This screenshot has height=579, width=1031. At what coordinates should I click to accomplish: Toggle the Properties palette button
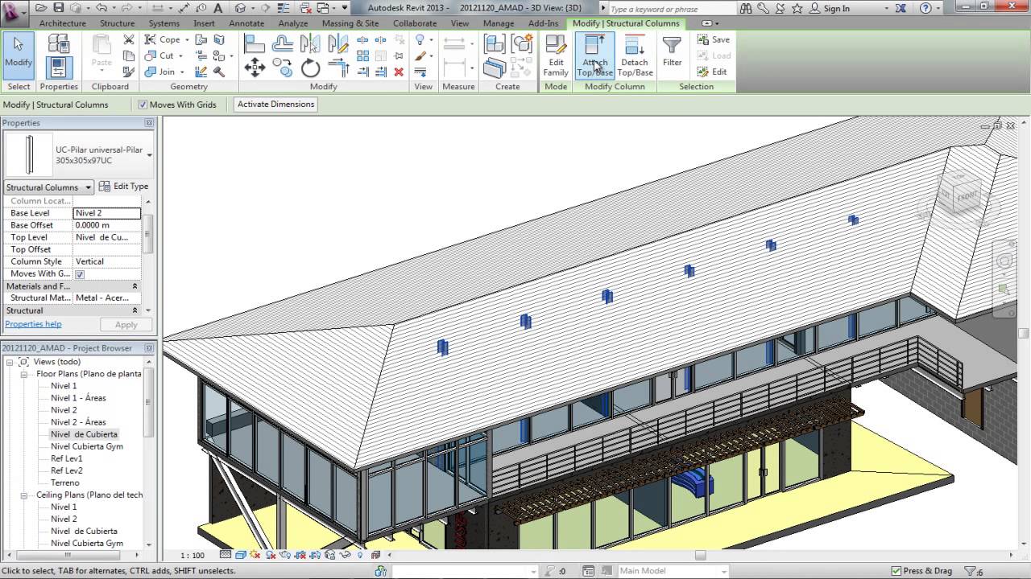tap(59, 67)
